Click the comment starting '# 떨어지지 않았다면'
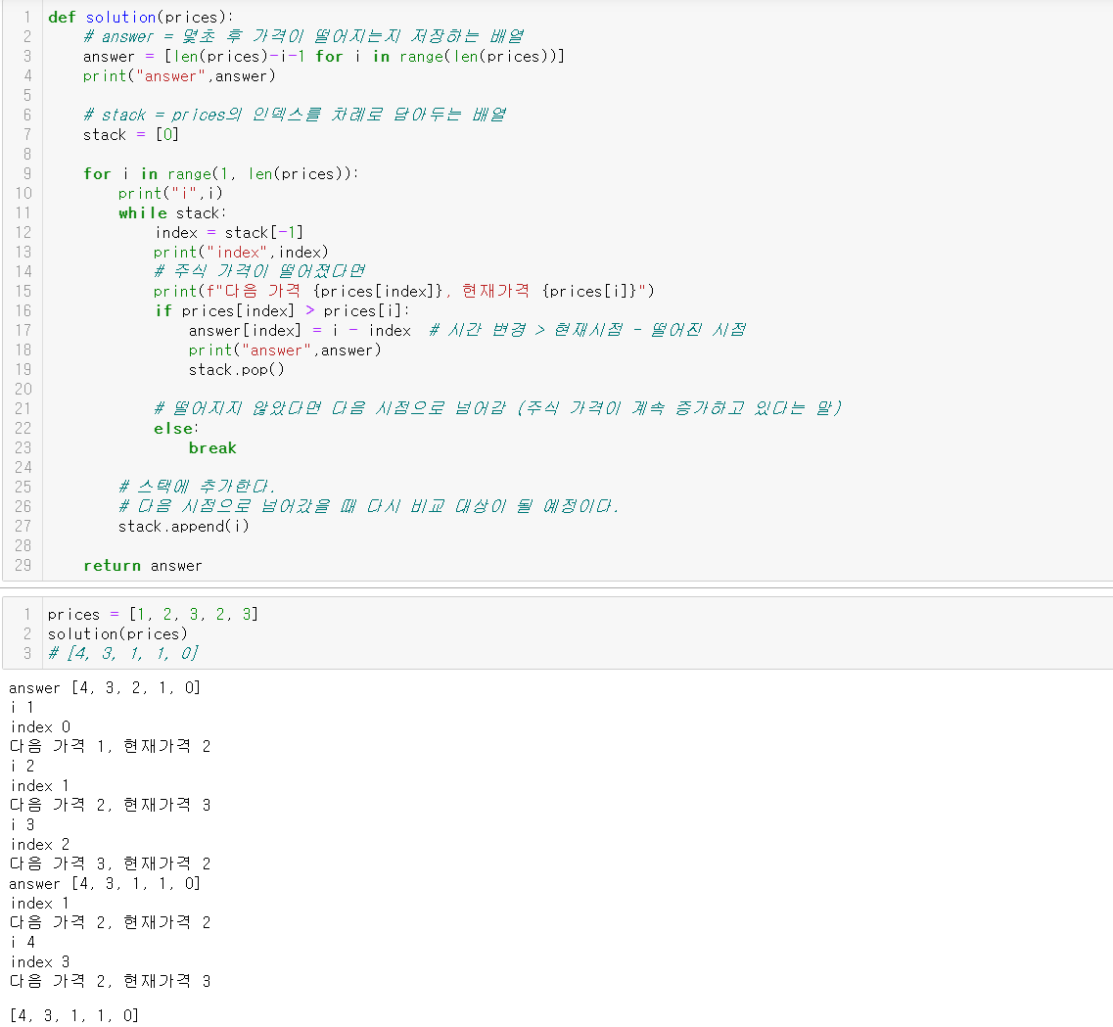Viewport: 1113px width, 1027px height. tap(497, 409)
